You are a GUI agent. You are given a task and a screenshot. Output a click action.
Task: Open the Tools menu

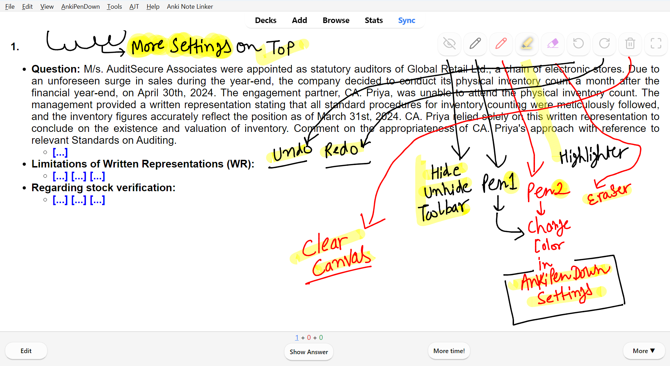click(114, 6)
